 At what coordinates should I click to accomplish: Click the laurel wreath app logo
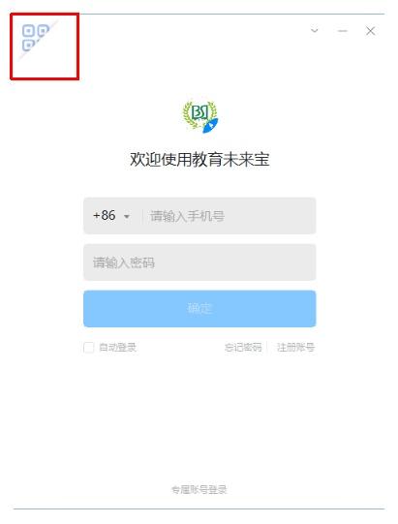199,116
